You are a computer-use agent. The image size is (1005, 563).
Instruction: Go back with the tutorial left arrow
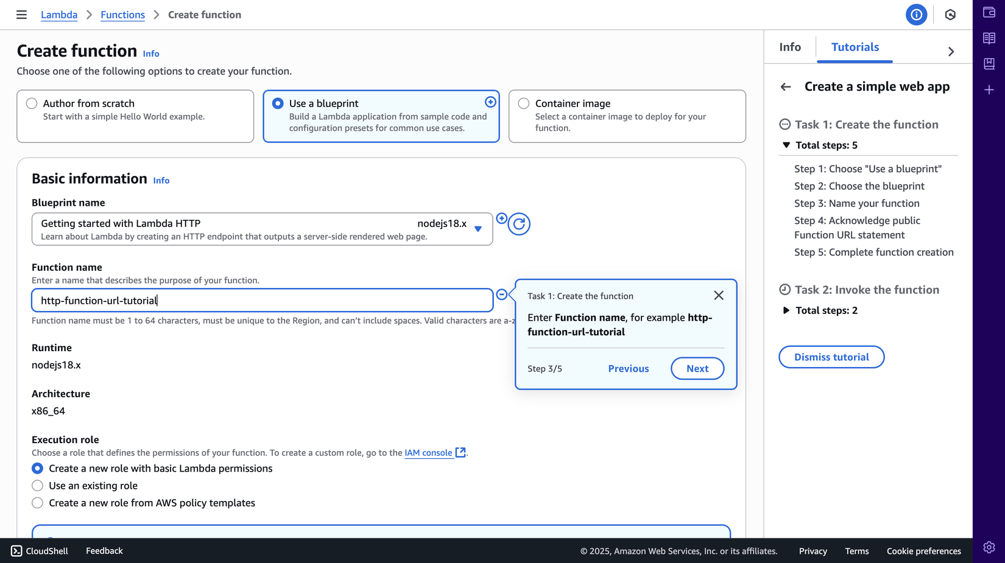point(786,87)
